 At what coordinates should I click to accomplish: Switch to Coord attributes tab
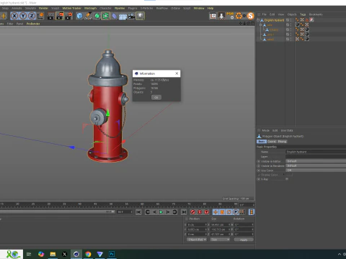point(272,142)
